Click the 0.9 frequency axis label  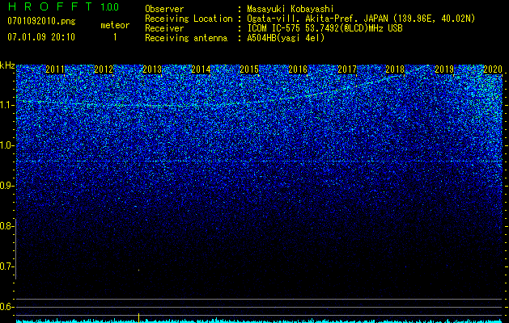tap(6, 186)
